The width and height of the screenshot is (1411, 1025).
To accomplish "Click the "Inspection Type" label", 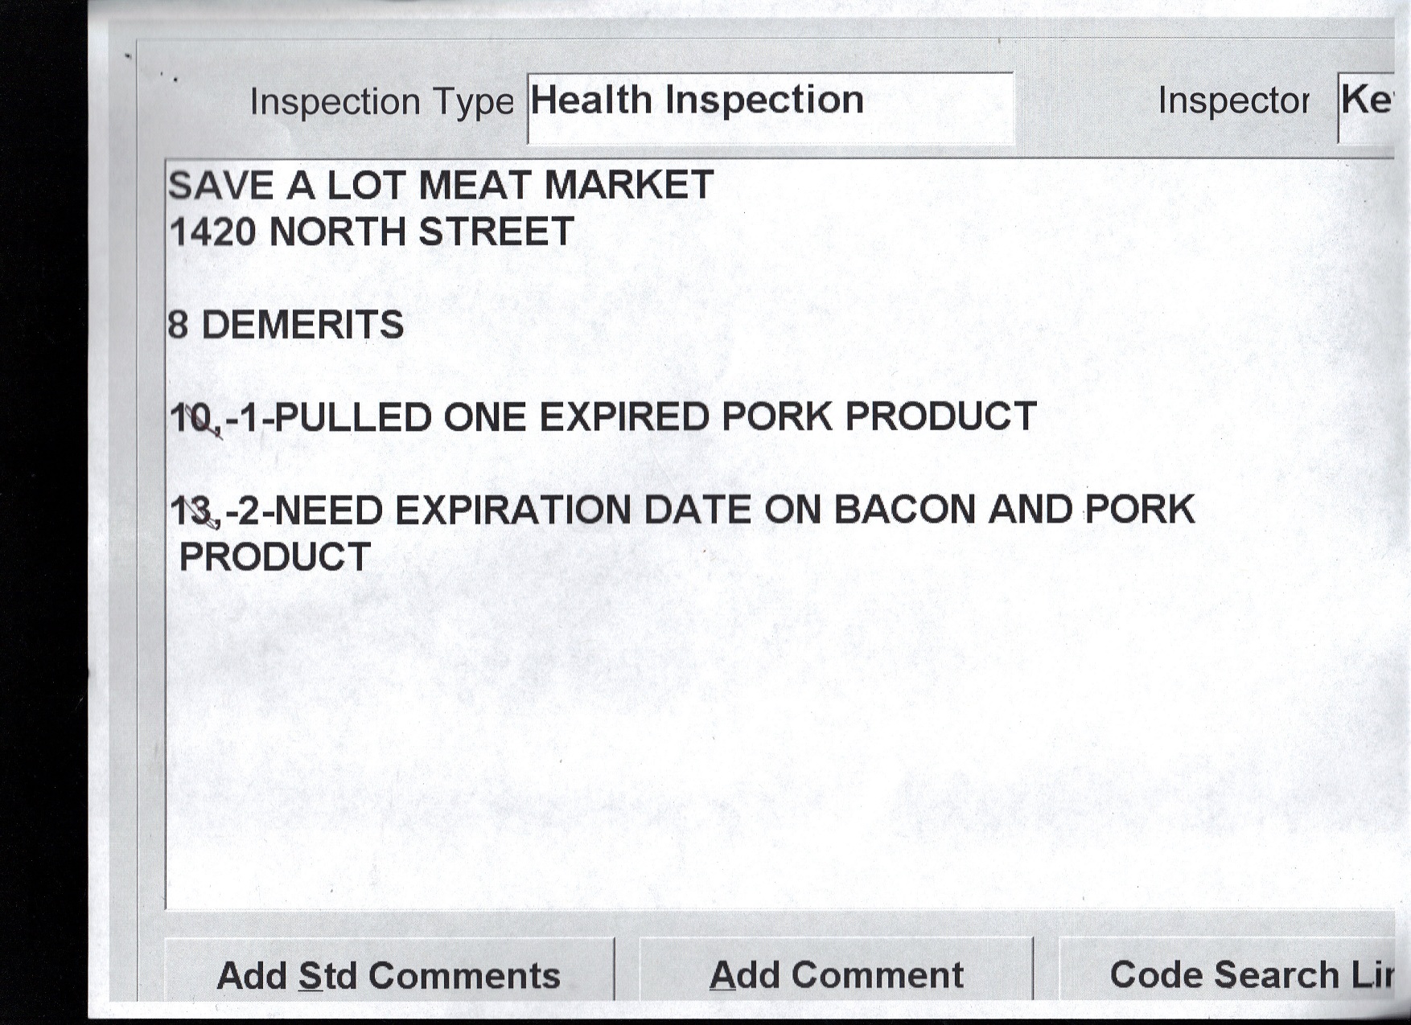I will [x=381, y=102].
